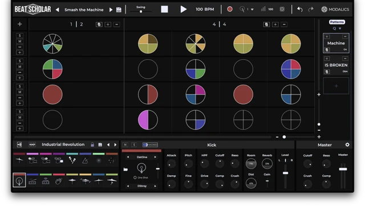Mute the second track with M button
Image resolution: width=365 pixels, height=207 pixels.
click(x=20, y=67)
